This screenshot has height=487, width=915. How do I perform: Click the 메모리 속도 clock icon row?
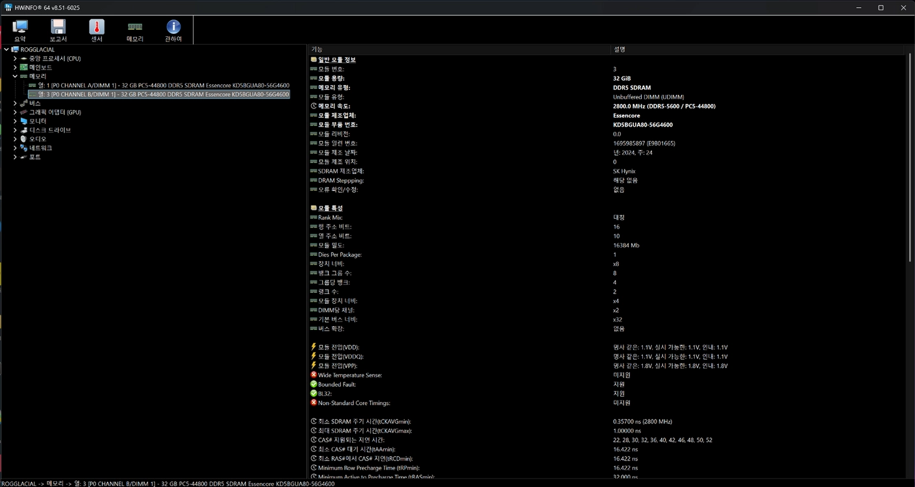(x=607, y=106)
